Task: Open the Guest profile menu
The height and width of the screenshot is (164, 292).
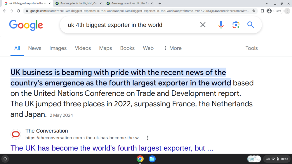Action: [275, 11]
